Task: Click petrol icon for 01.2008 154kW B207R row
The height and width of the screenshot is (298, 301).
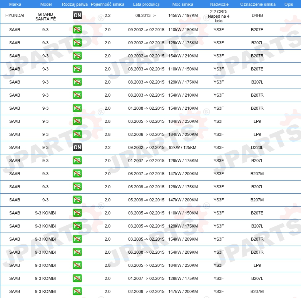Action: click(x=77, y=108)
